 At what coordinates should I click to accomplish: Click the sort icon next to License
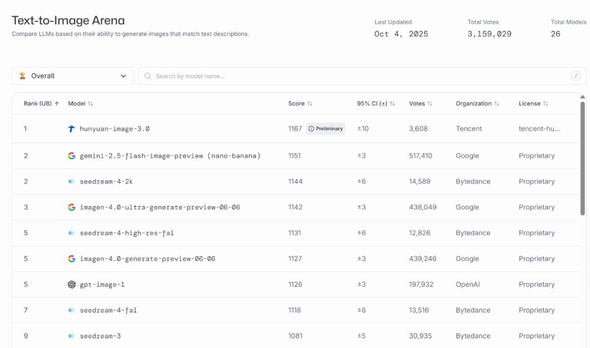[546, 104]
